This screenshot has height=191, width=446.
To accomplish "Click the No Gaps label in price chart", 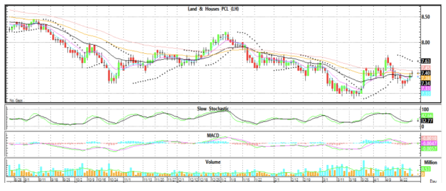I will click(16, 101).
